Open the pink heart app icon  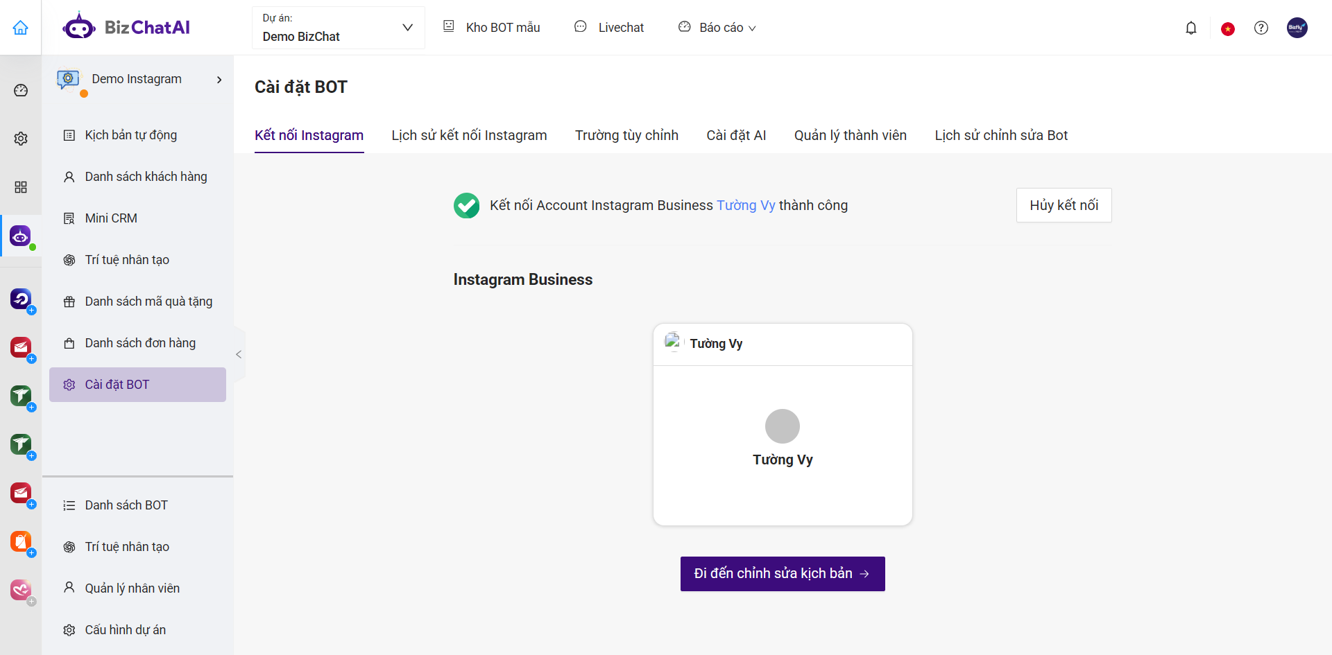(21, 590)
